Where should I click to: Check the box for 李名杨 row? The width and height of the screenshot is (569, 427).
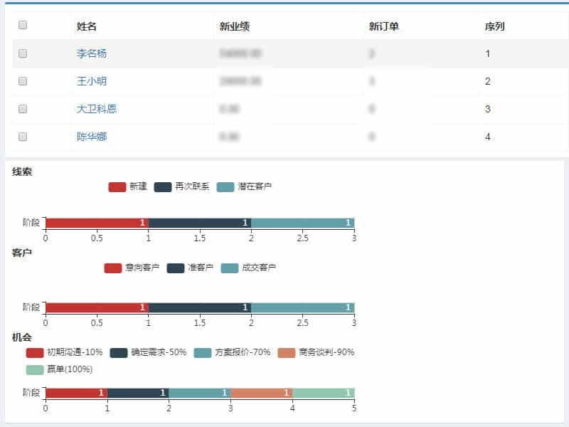click(23, 53)
